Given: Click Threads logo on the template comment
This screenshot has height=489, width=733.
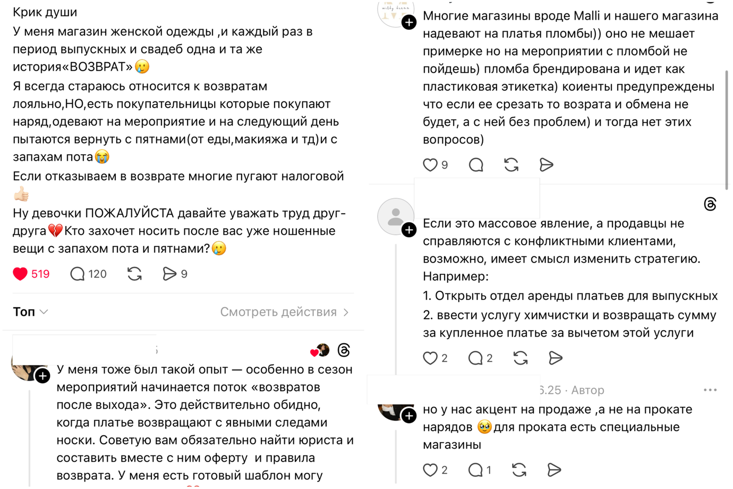Looking at the screenshot, I should 344,350.
